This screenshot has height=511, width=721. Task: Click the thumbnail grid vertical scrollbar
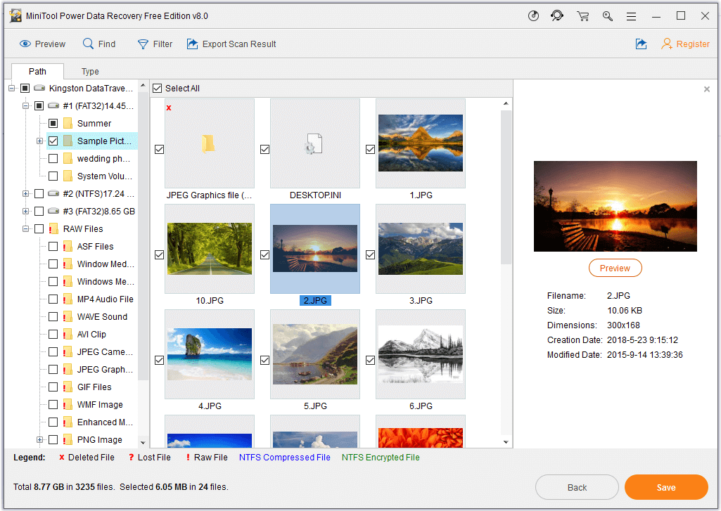(506, 211)
